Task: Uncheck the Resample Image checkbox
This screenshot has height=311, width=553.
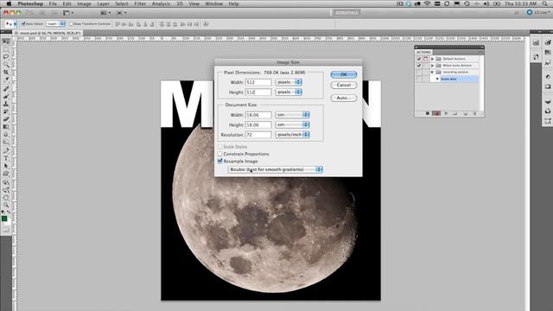Action: point(220,162)
